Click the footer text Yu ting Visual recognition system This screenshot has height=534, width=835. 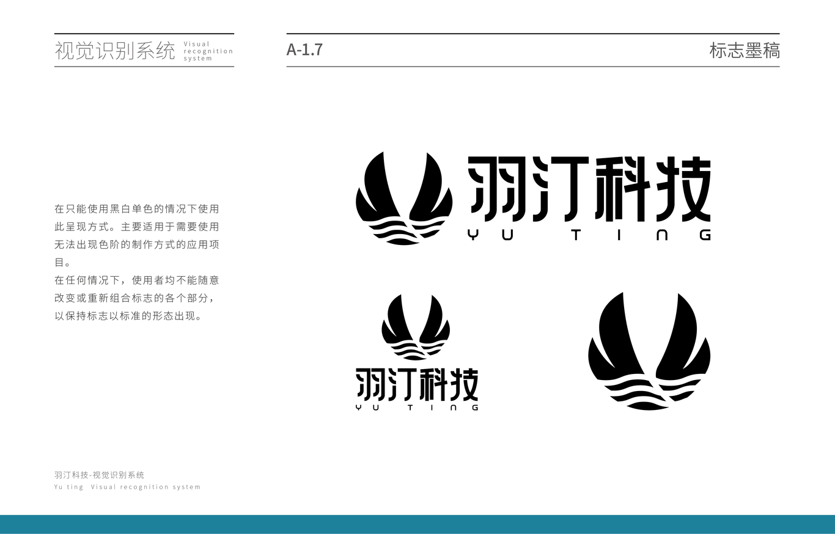127,487
